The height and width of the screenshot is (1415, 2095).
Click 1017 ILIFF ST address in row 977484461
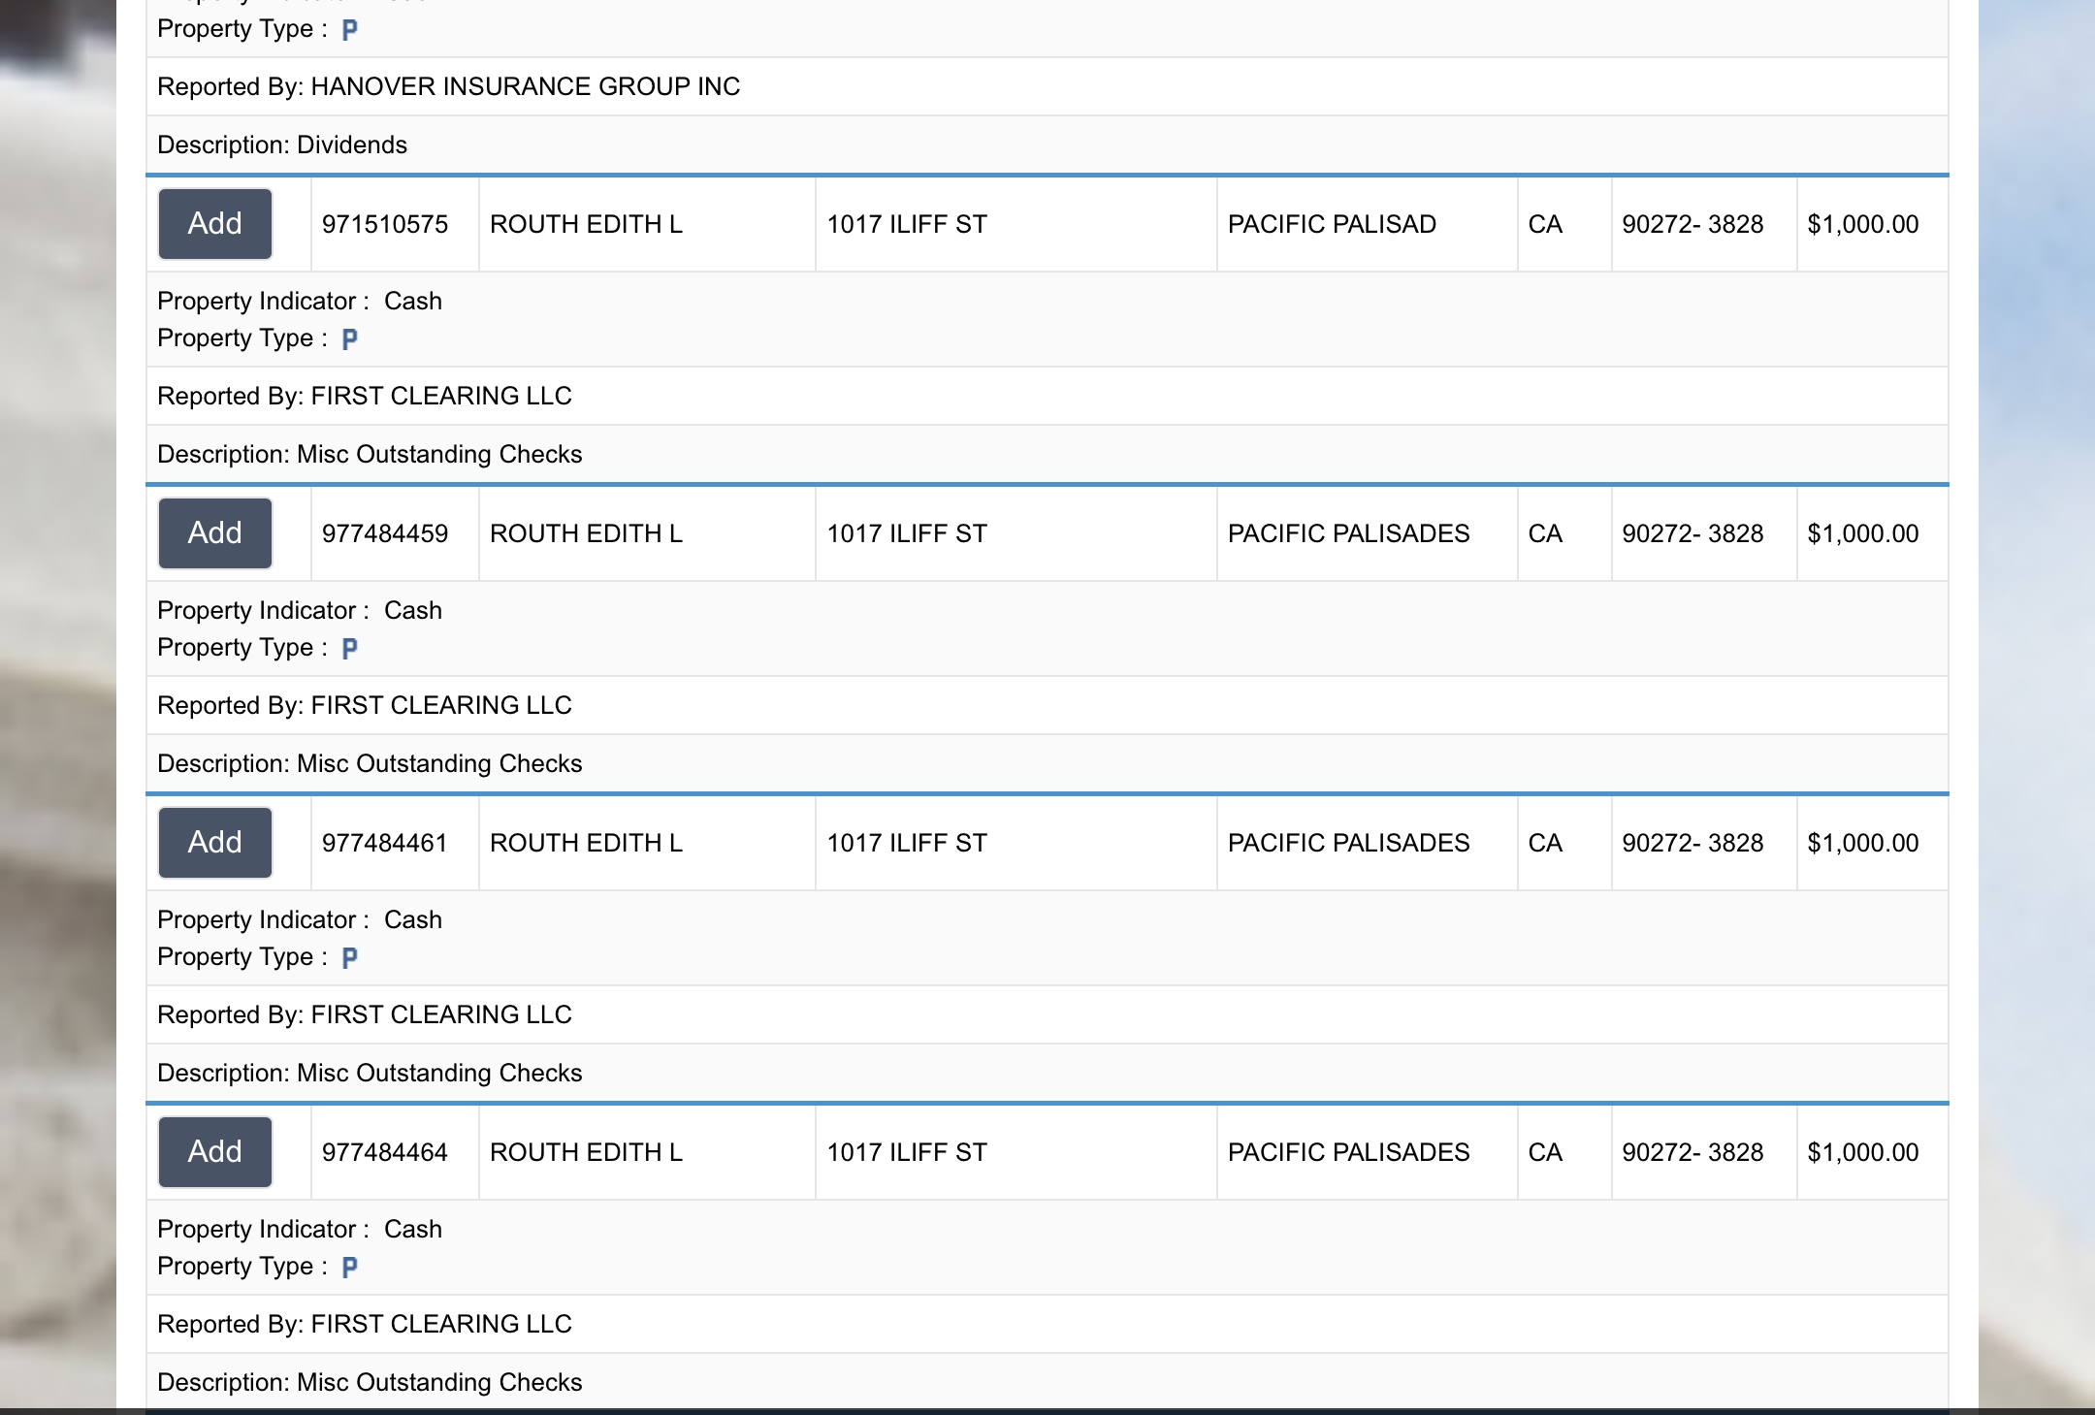907,843
